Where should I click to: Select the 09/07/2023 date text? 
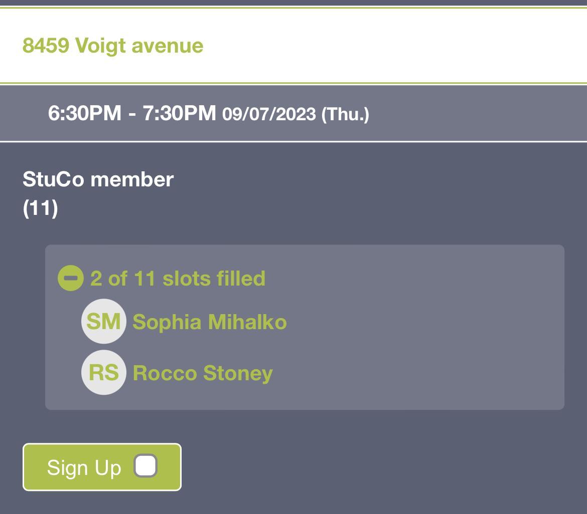click(269, 114)
